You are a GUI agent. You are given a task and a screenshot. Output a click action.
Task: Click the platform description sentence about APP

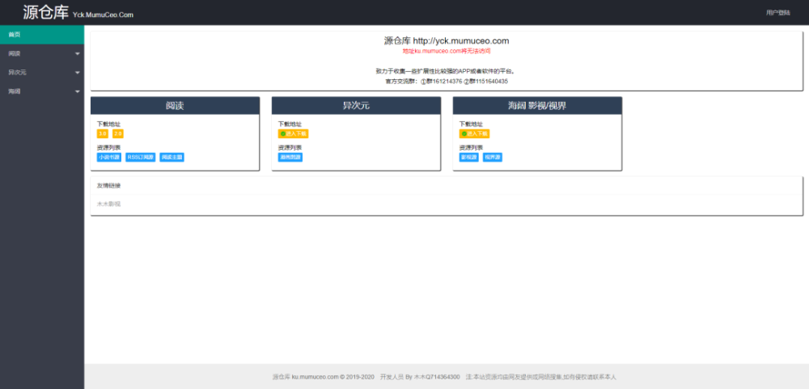pos(447,71)
